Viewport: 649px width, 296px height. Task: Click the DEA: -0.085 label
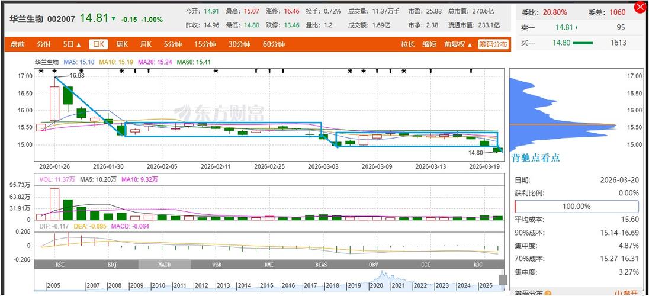pos(89,227)
